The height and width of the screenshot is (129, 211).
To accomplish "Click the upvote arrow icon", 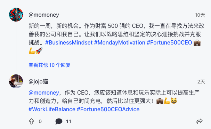I will pos(32,121).
